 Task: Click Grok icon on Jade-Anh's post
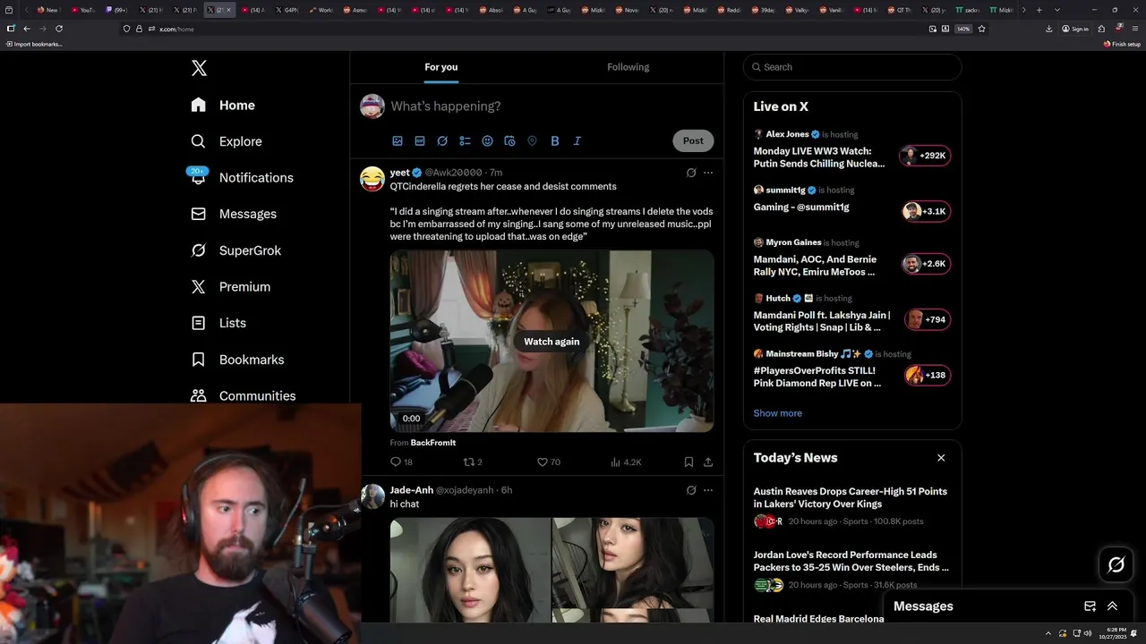(x=691, y=490)
